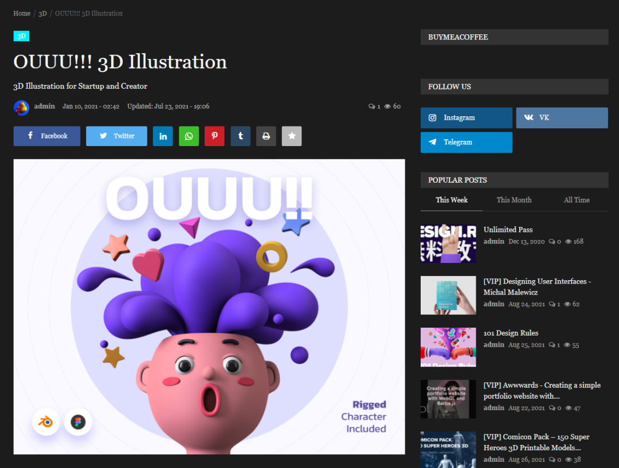Open the 3D breadcrumb link

point(42,13)
